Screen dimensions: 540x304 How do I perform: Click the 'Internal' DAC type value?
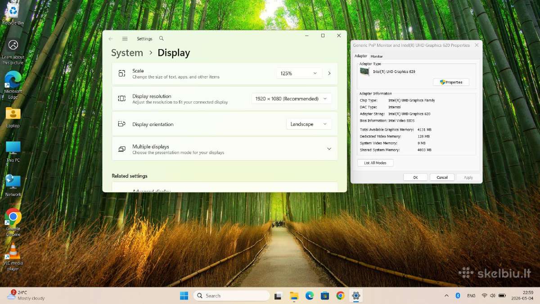tap(395, 107)
